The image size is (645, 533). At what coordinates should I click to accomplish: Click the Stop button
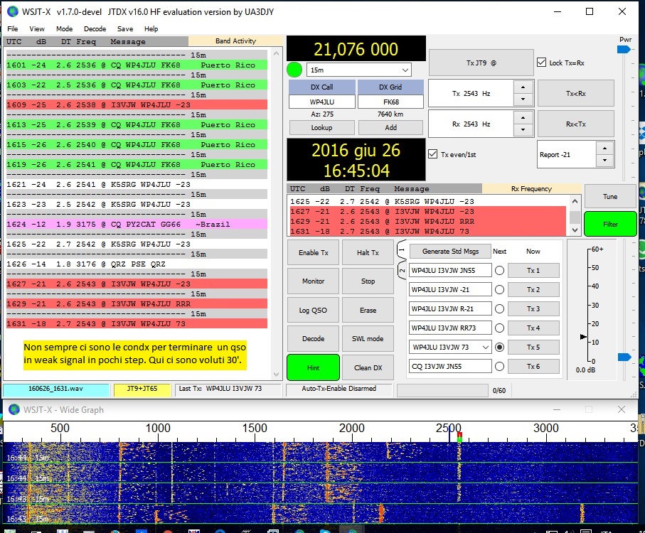(x=368, y=281)
